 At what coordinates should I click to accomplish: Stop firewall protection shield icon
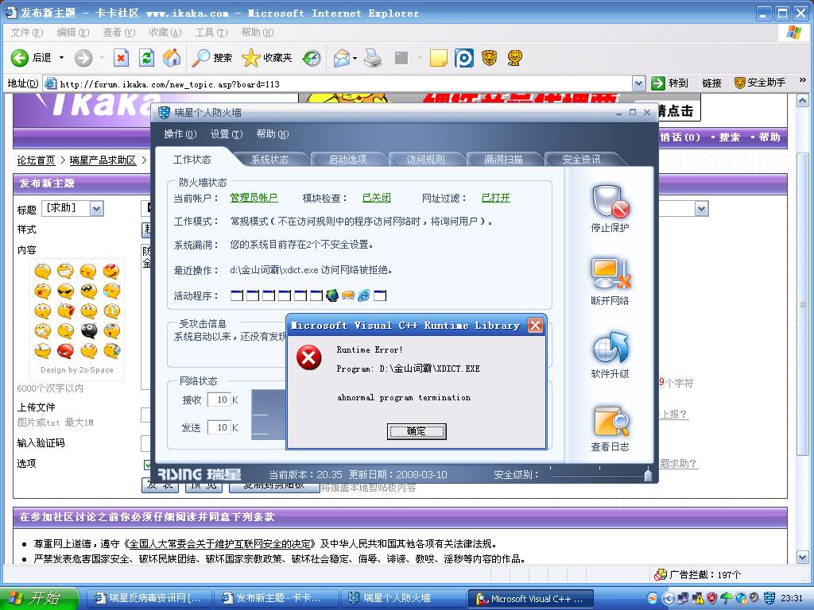click(610, 203)
